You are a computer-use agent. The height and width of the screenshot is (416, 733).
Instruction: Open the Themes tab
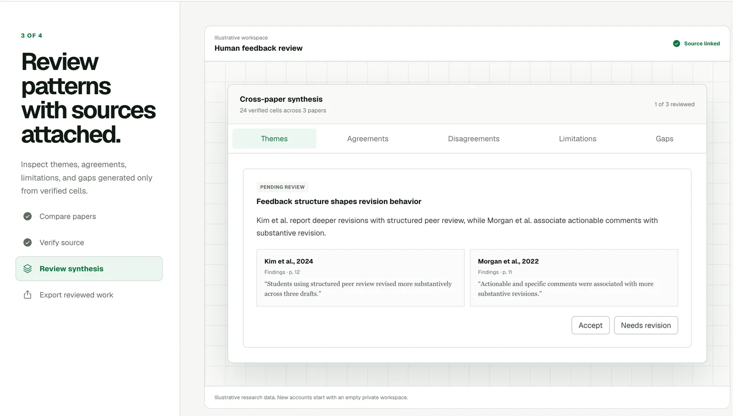click(x=274, y=139)
